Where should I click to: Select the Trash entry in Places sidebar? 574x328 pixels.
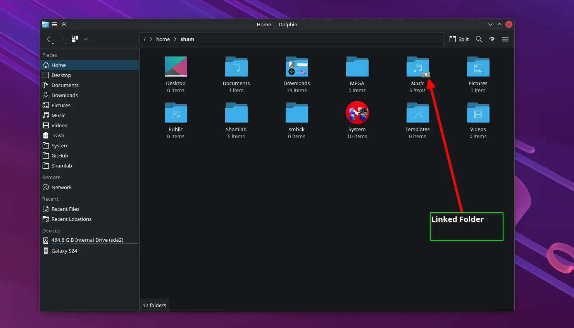[x=58, y=135]
